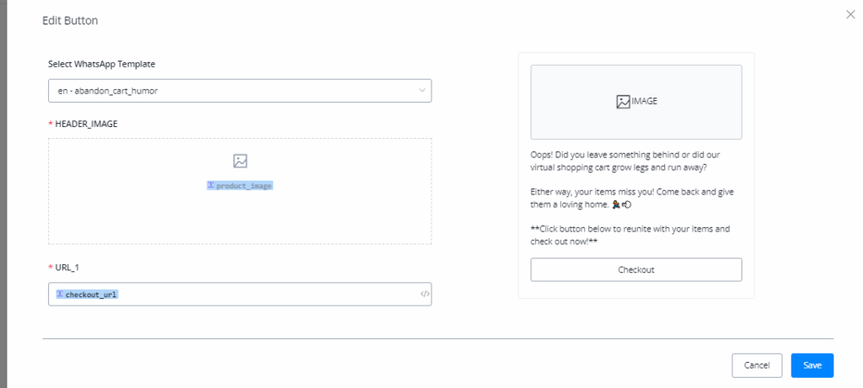Save the button changes
This screenshot has height=388, width=863.
pyautogui.click(x=812, y=365)
